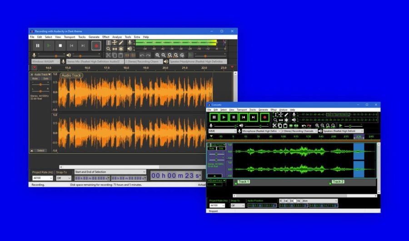The height and width of the screenshot is (241, 409).
Task: Pause playback in the Concerto window
Action: [x=214, y=118]
